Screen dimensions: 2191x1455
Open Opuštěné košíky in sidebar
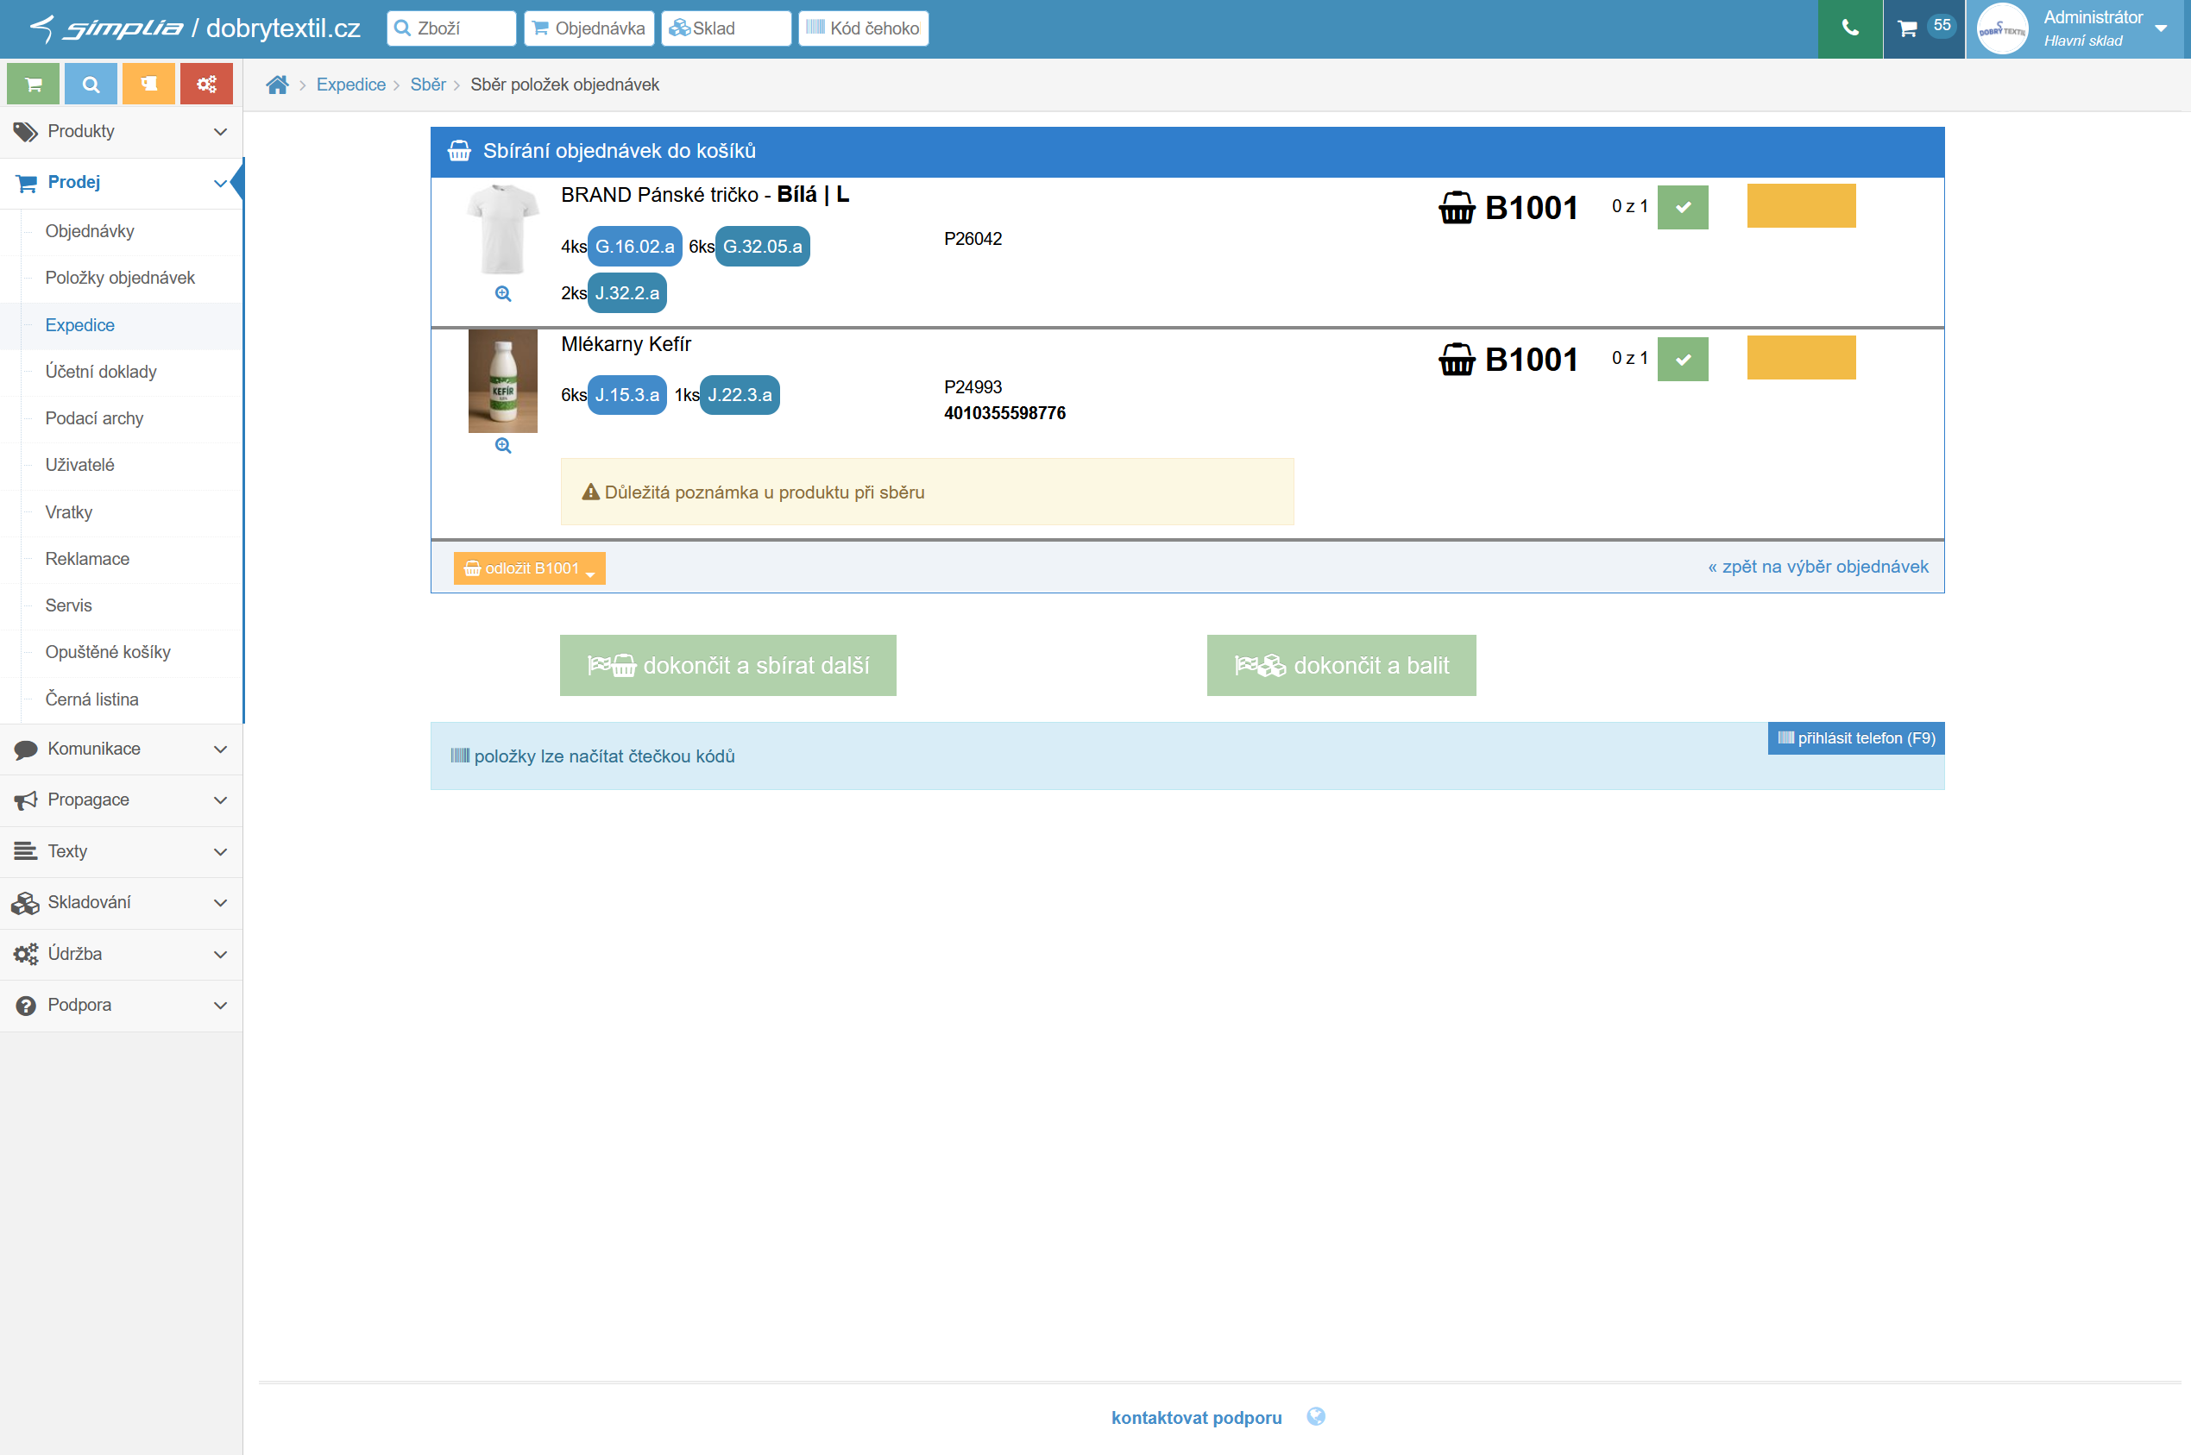pyautogui.click(x=108, y=651)
